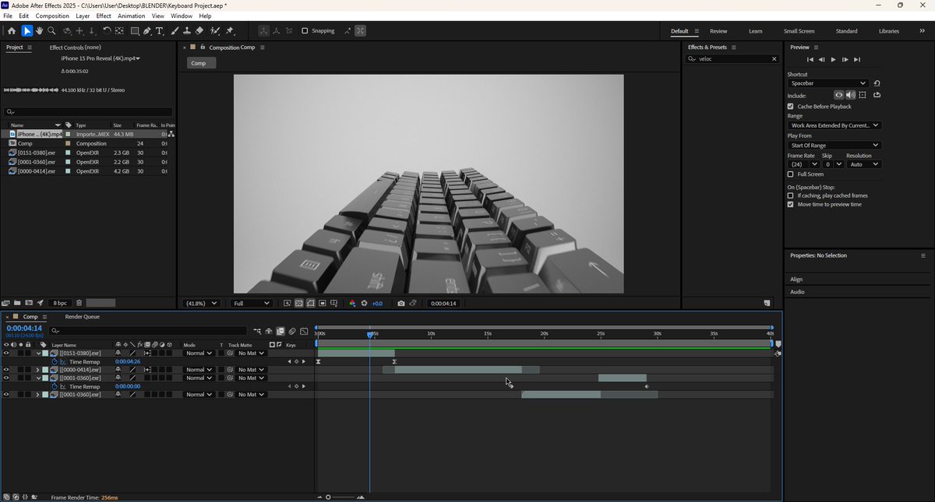Toggle the transparency grid in viewer

[x=299, y=304]
